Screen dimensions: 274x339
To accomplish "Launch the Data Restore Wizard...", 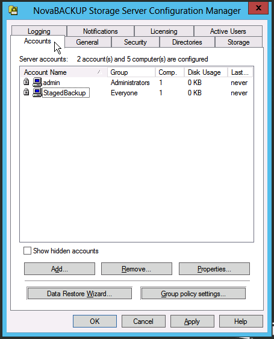I will click(x=79, y=293).
